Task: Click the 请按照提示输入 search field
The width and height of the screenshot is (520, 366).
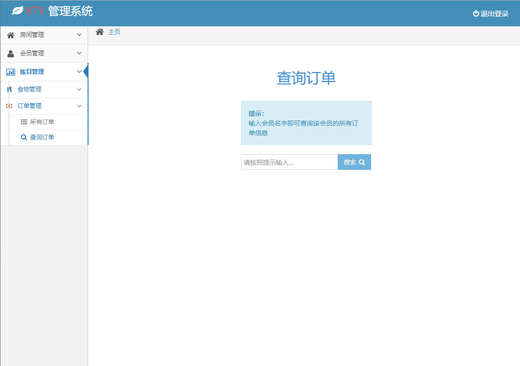Action: coord(289,162)
